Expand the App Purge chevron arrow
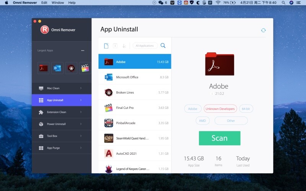The image size is (306, 191). click(81, 148)
